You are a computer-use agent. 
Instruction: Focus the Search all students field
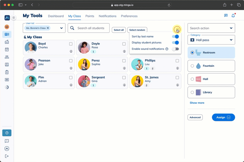[89, 28]
